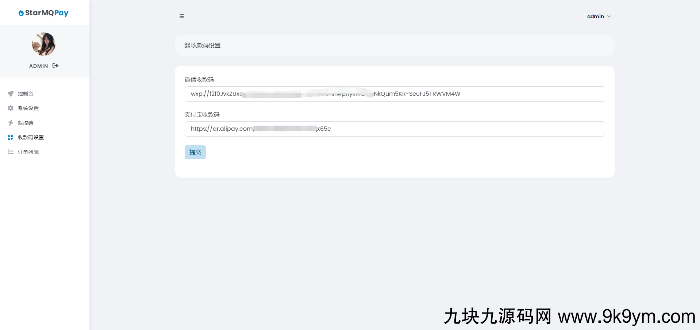Screen dimensions: 700x330
Task: Click the 系统设置 gear icon
Action: [11, 108]
